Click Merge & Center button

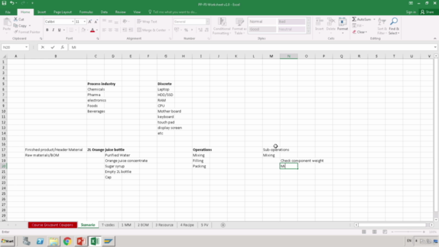[x=152, y=30]
